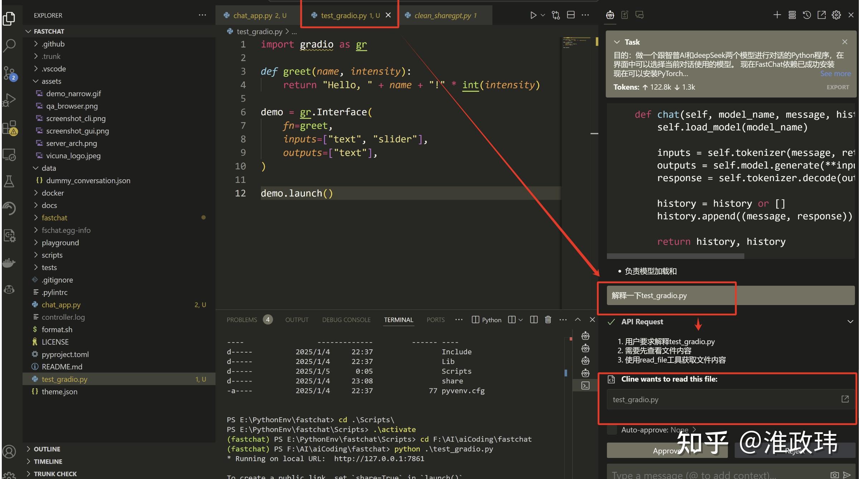Viewport: 861px width, 479px height.
Task: Open the Docker extension sidebar icon
Action: coord(10,263)
